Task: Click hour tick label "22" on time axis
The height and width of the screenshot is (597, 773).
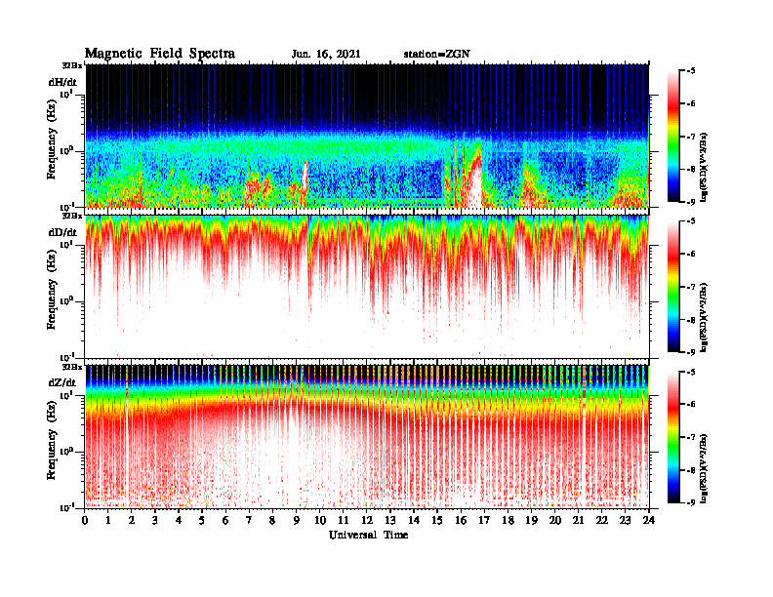Action: click(602, 521)
